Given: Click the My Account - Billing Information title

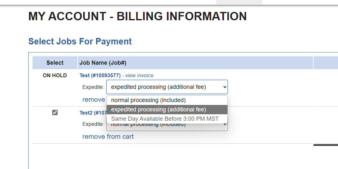Looking at the screenshot, I should click(x=137, y=16).
